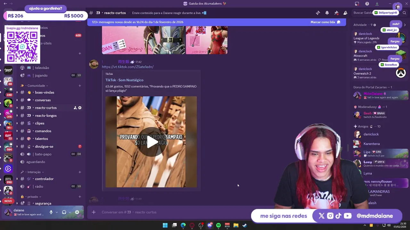Click the message input for reacts-curtos
This screenshot has height=230, width=410.
pyautogui.click(x=173, y=212)
